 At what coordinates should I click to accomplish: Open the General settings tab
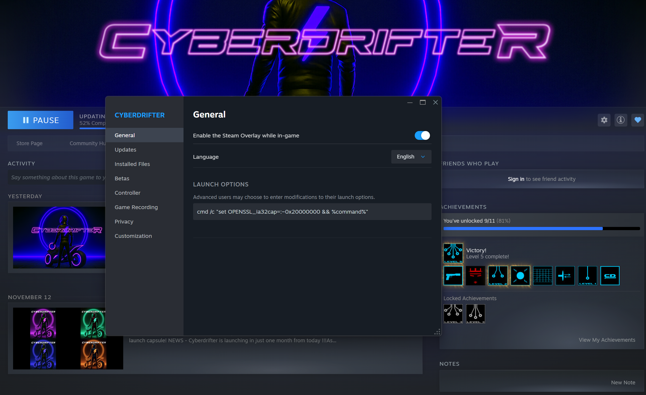pyautogui.click(x=145, y=135)
